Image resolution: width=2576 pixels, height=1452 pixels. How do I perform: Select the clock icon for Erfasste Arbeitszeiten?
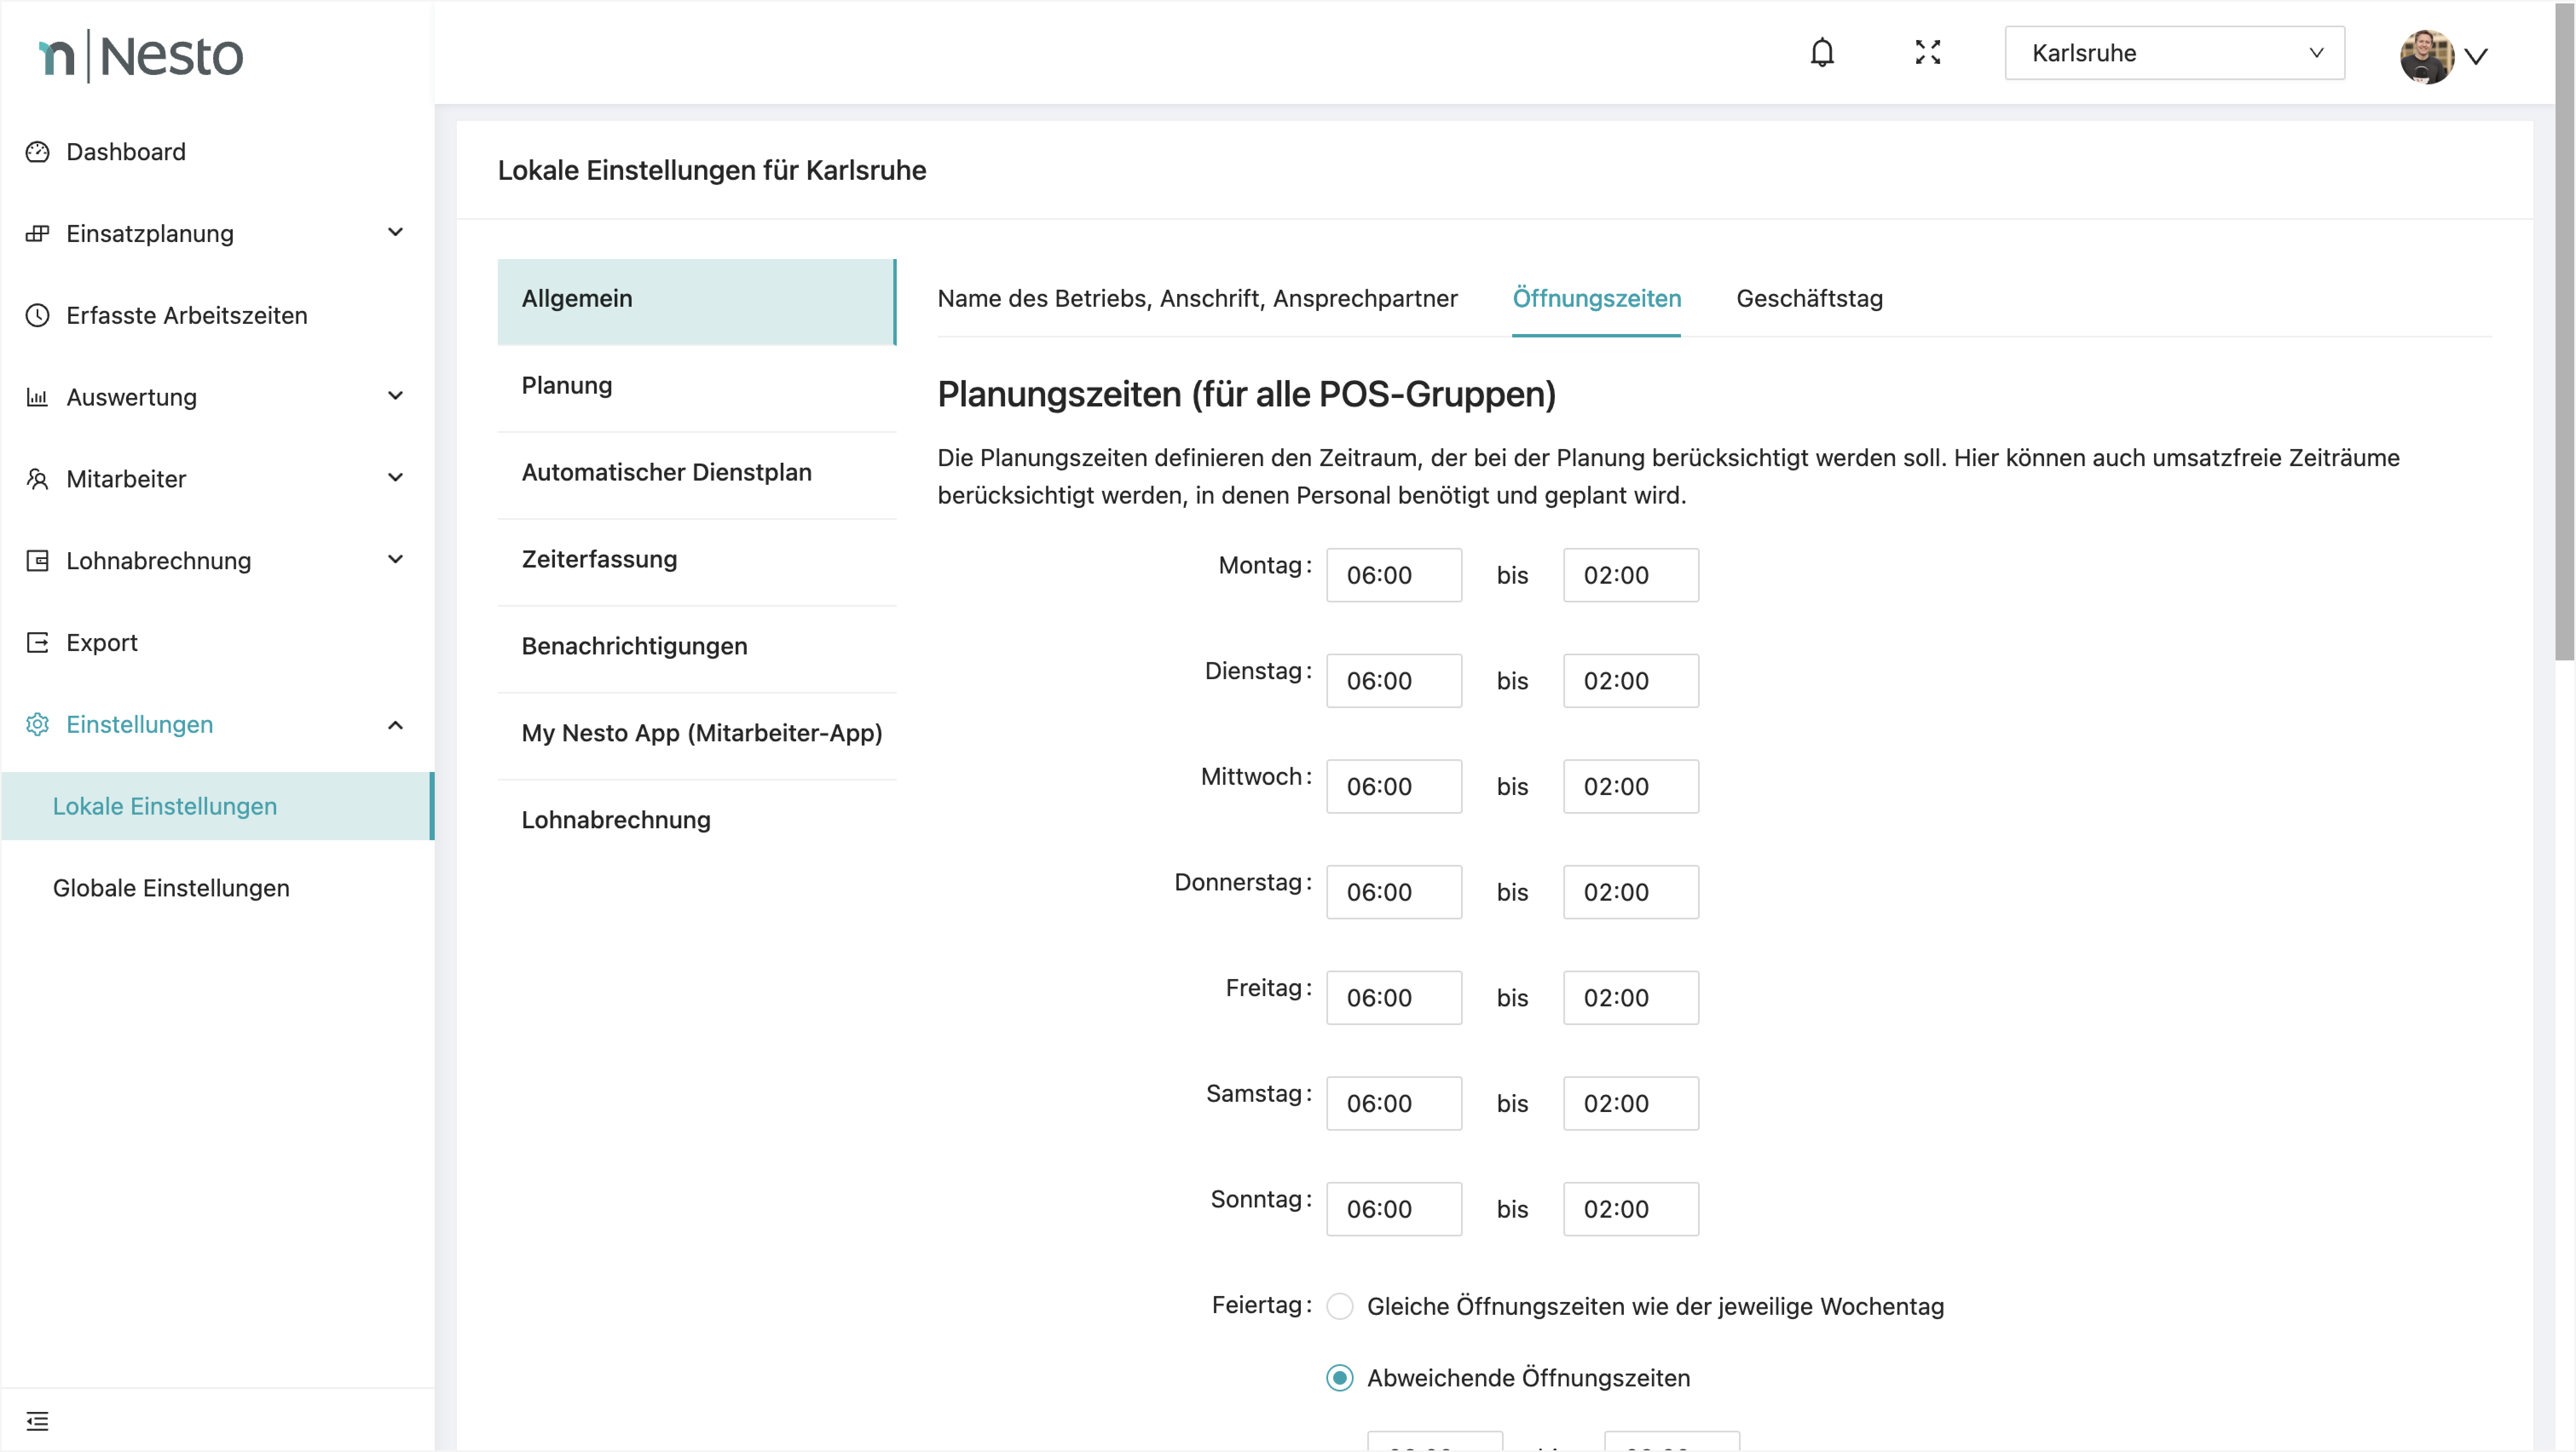pos(37,315)
